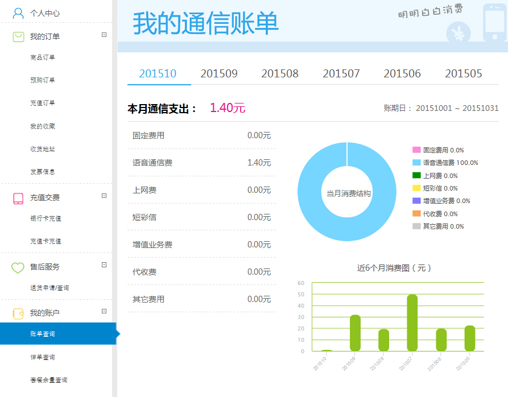
Task: Click the 固定费用 fee row
Action: point(201,135)
